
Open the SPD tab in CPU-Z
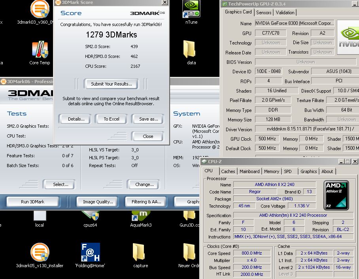tap(288, 171)
